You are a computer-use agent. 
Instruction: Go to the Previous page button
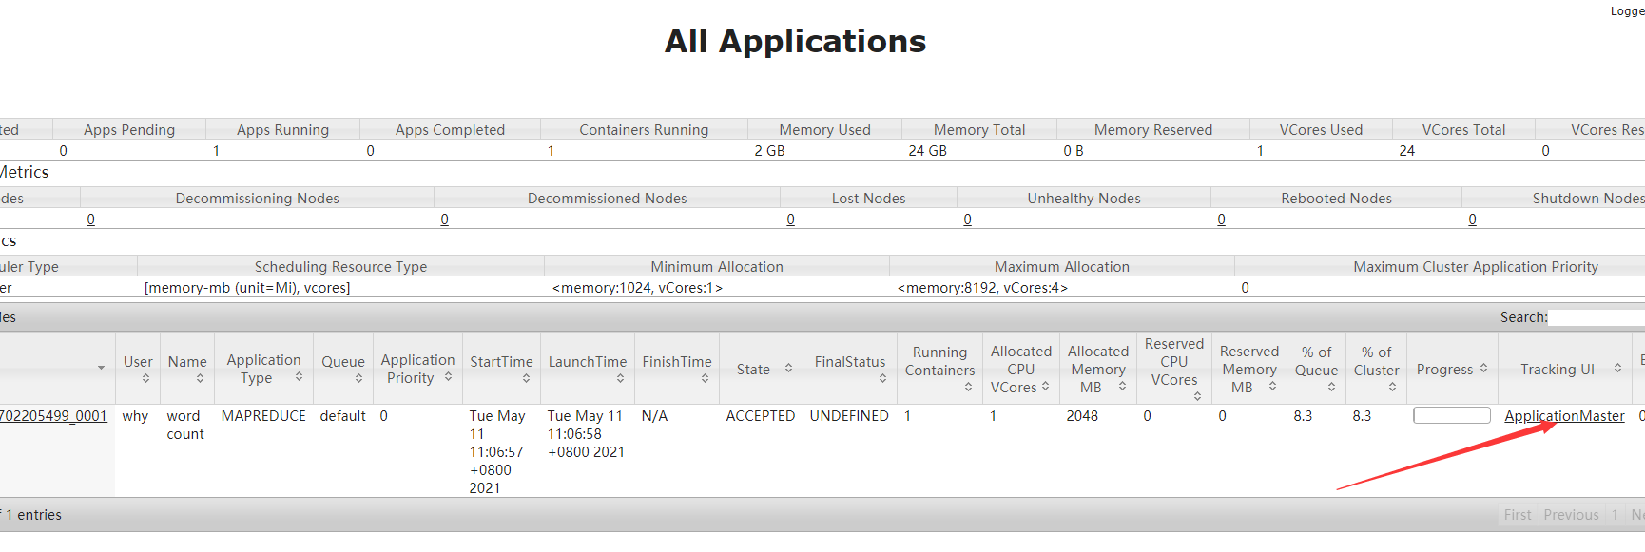(1571, 515)
